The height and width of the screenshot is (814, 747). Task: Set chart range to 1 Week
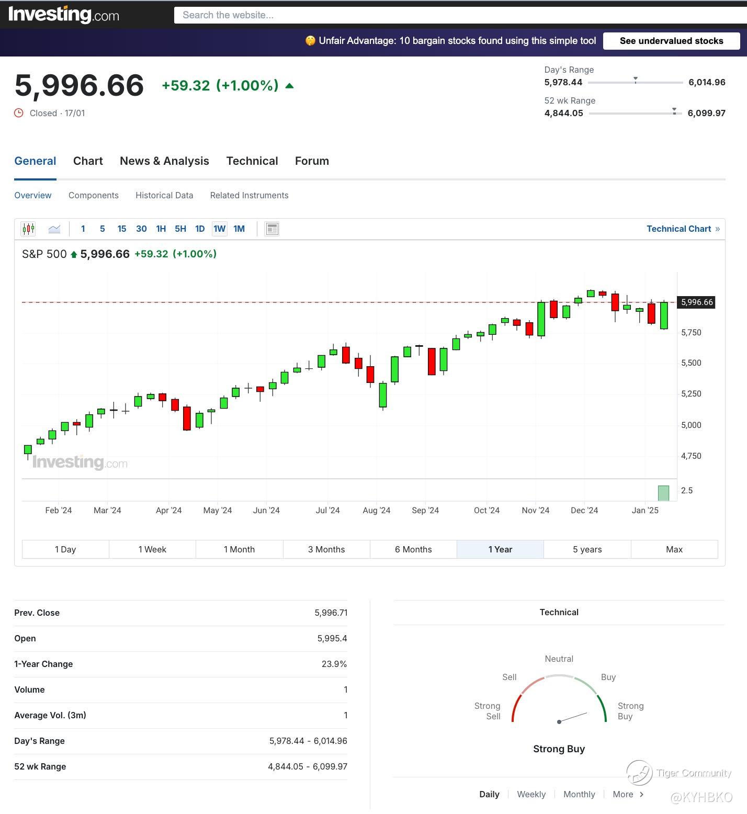pyautogui.click(x=152, y=549)
